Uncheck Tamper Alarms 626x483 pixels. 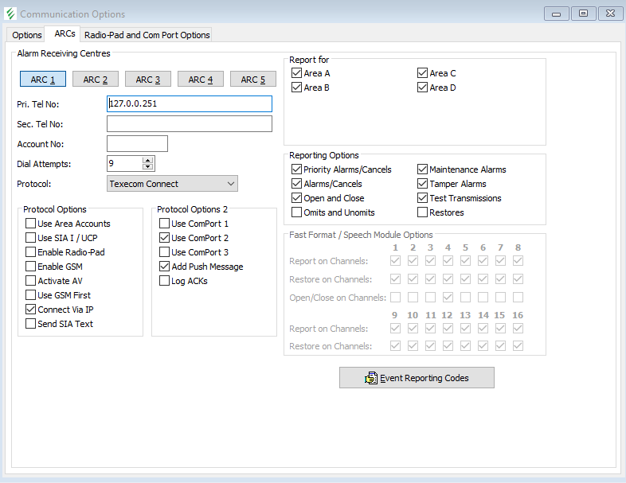(x=422, y=184)
